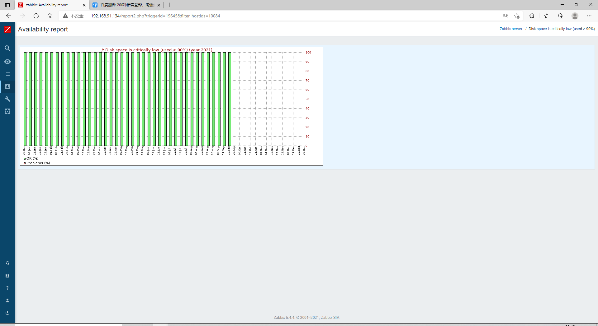Switch to the zabbix Availability report tab
Viewport: 598px width, 326px height.
point(52,5)
